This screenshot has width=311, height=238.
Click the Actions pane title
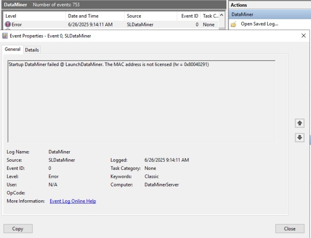(239, 5)
